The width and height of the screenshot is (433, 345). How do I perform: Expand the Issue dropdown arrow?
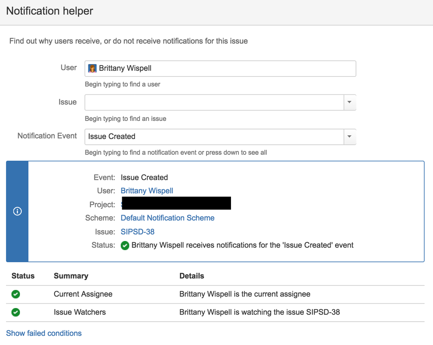point(349,103)
